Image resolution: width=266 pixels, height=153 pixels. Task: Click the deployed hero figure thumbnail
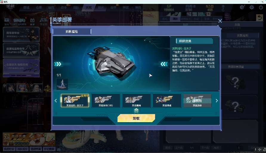(62, 84)
